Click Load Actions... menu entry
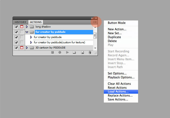170x118 pixels. tap(121, 92)
